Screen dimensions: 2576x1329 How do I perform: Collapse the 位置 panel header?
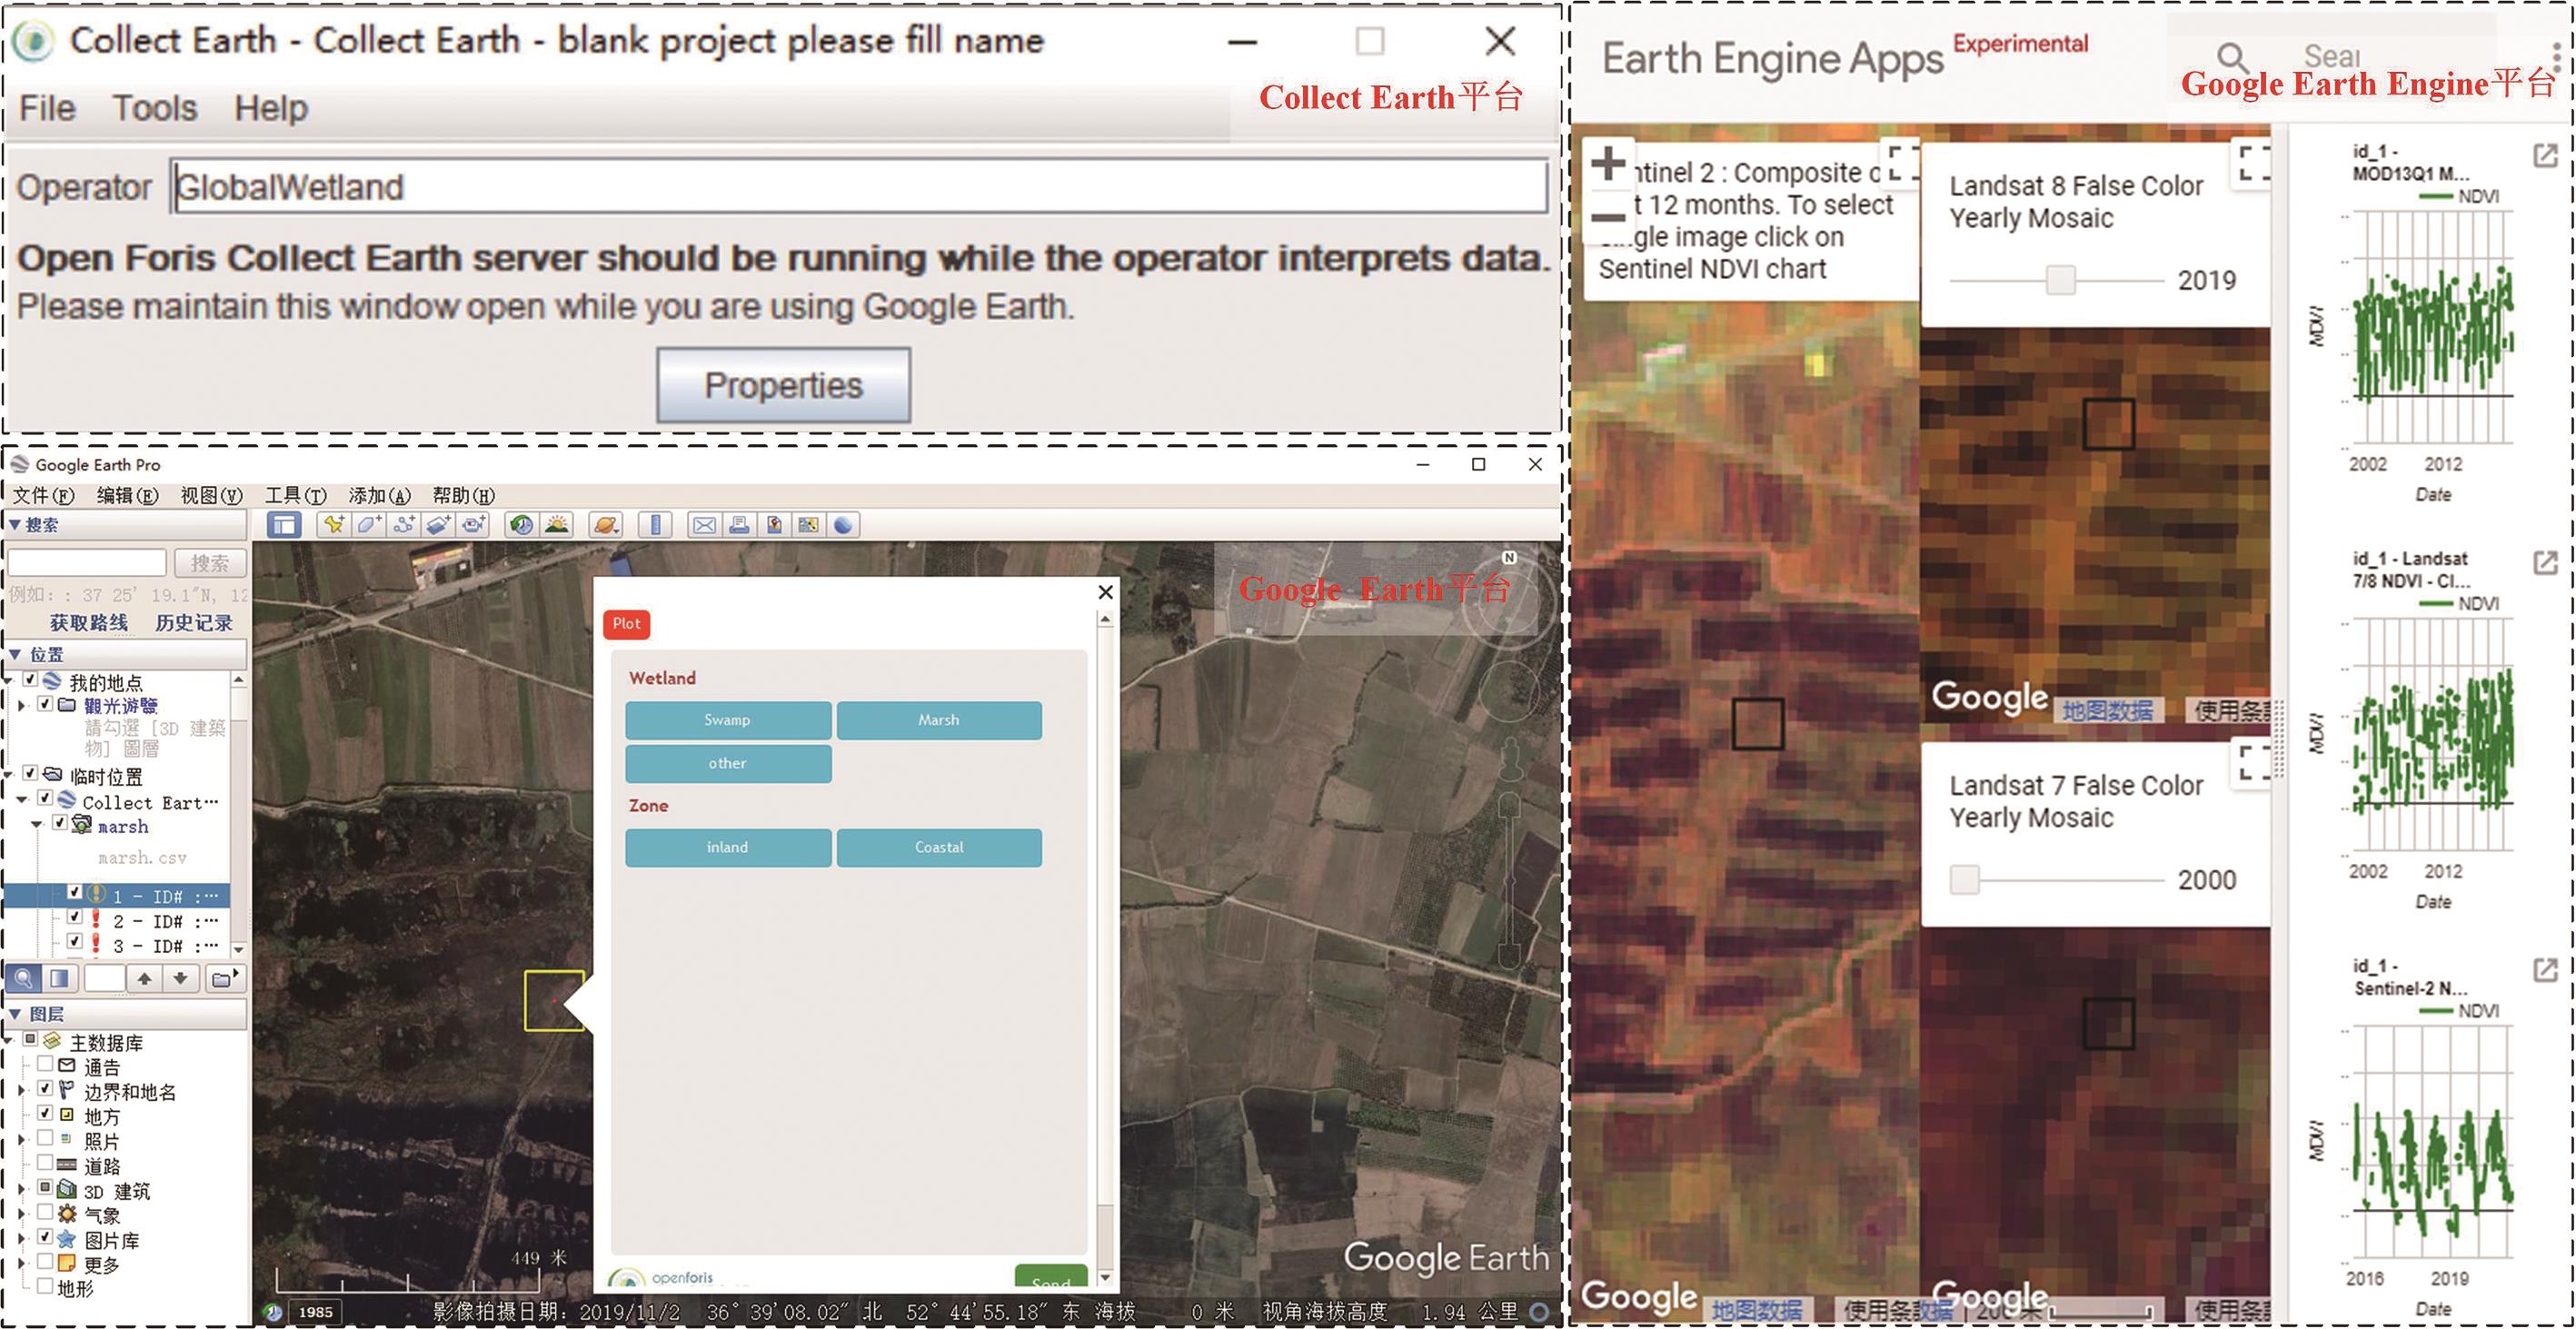[125, 655]
